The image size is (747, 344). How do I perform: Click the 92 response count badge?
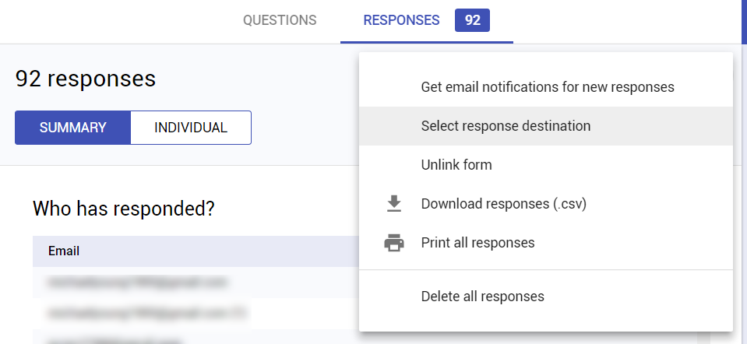[x=472, y=20]
